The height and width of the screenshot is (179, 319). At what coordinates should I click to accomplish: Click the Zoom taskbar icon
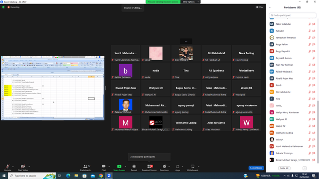[x=109, y=176]
